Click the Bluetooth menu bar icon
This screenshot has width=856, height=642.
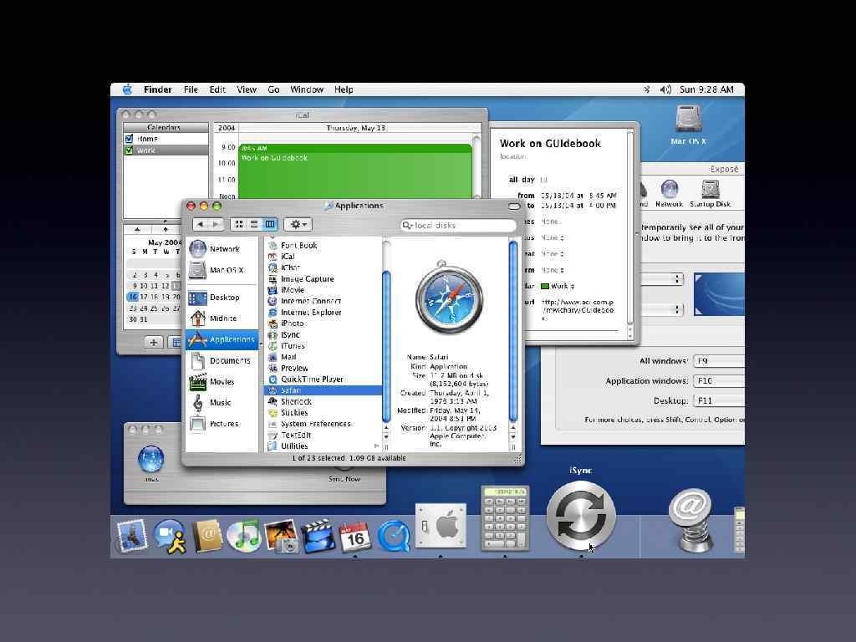pyautogui.click(x=647, y=89)
